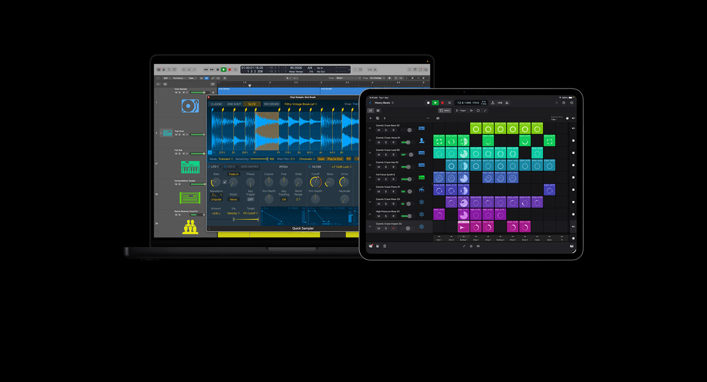707x382 pixels.
Task: Open the Functions menu above the track area
Action: 178,79
